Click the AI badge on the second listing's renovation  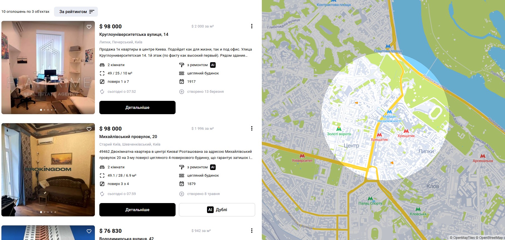point(213,167)
